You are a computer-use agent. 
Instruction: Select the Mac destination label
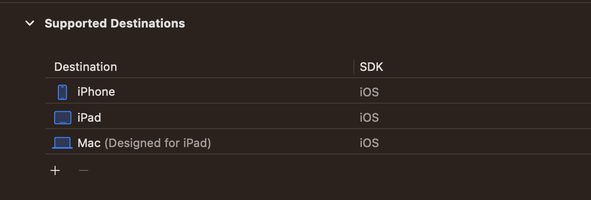[x=89, y=143]
